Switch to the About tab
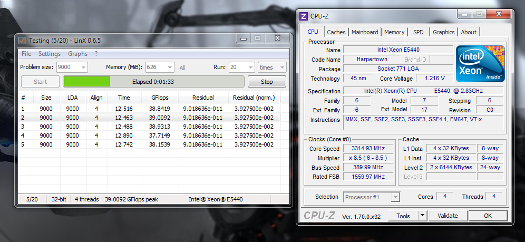Viewport: 525px width, 242px height. (x=469, y=32)
